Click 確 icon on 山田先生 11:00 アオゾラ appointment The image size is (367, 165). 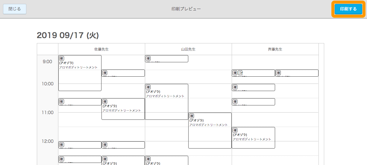(192, 116)
